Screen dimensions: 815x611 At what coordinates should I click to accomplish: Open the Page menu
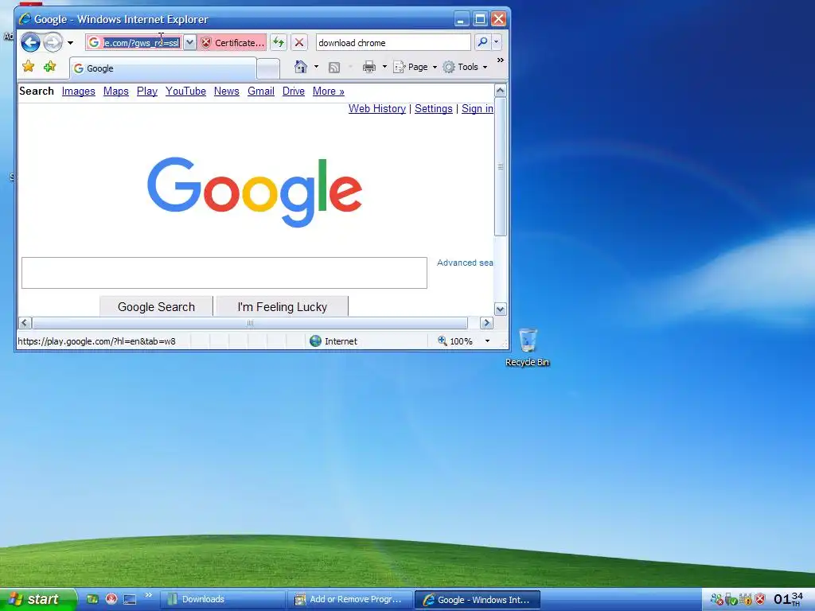pos(415,67)
